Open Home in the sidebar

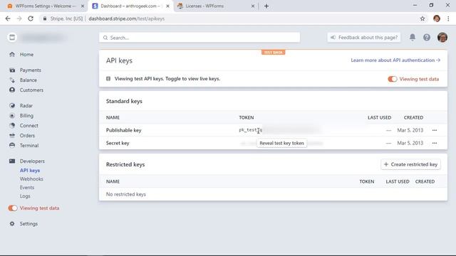[26, 54]
